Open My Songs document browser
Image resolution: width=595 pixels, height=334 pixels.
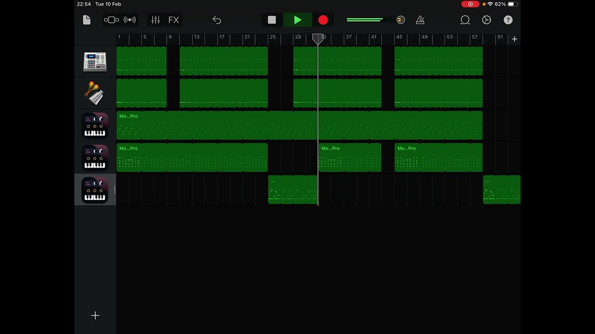[x=86, y=20]
